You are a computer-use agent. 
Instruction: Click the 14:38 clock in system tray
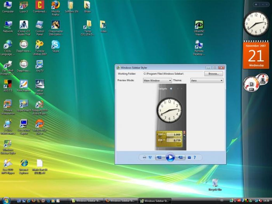pyautogui.click(x=266, y=201)
